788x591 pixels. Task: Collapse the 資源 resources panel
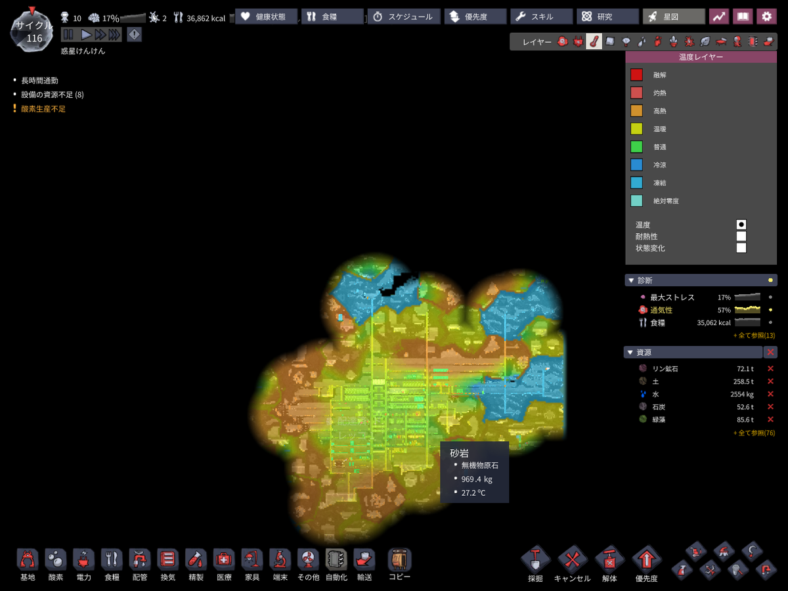coord(632,352)
